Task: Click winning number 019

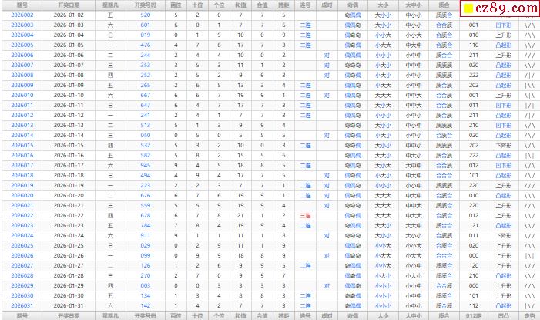Action: tap(146, 35)
